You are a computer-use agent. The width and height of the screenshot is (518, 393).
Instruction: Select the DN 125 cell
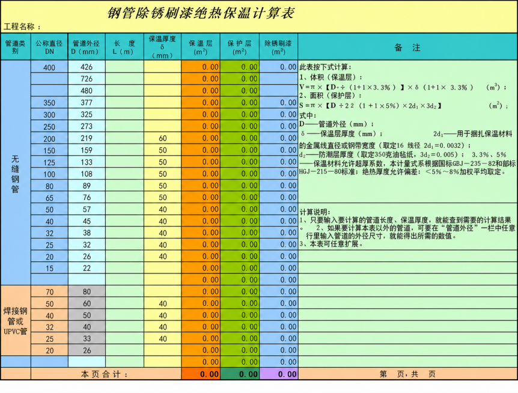[x=49, y=162]
